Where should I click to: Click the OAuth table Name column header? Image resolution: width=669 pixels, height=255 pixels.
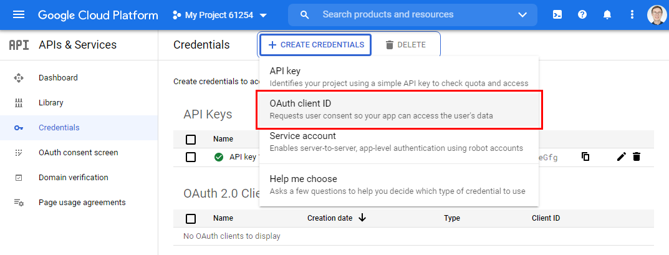pyautogui.click(x=223, y=218)
